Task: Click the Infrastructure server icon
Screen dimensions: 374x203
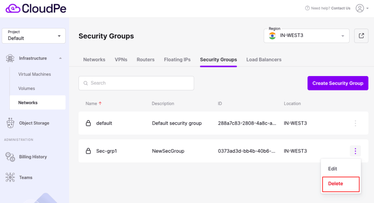Action: pos(10,58)
